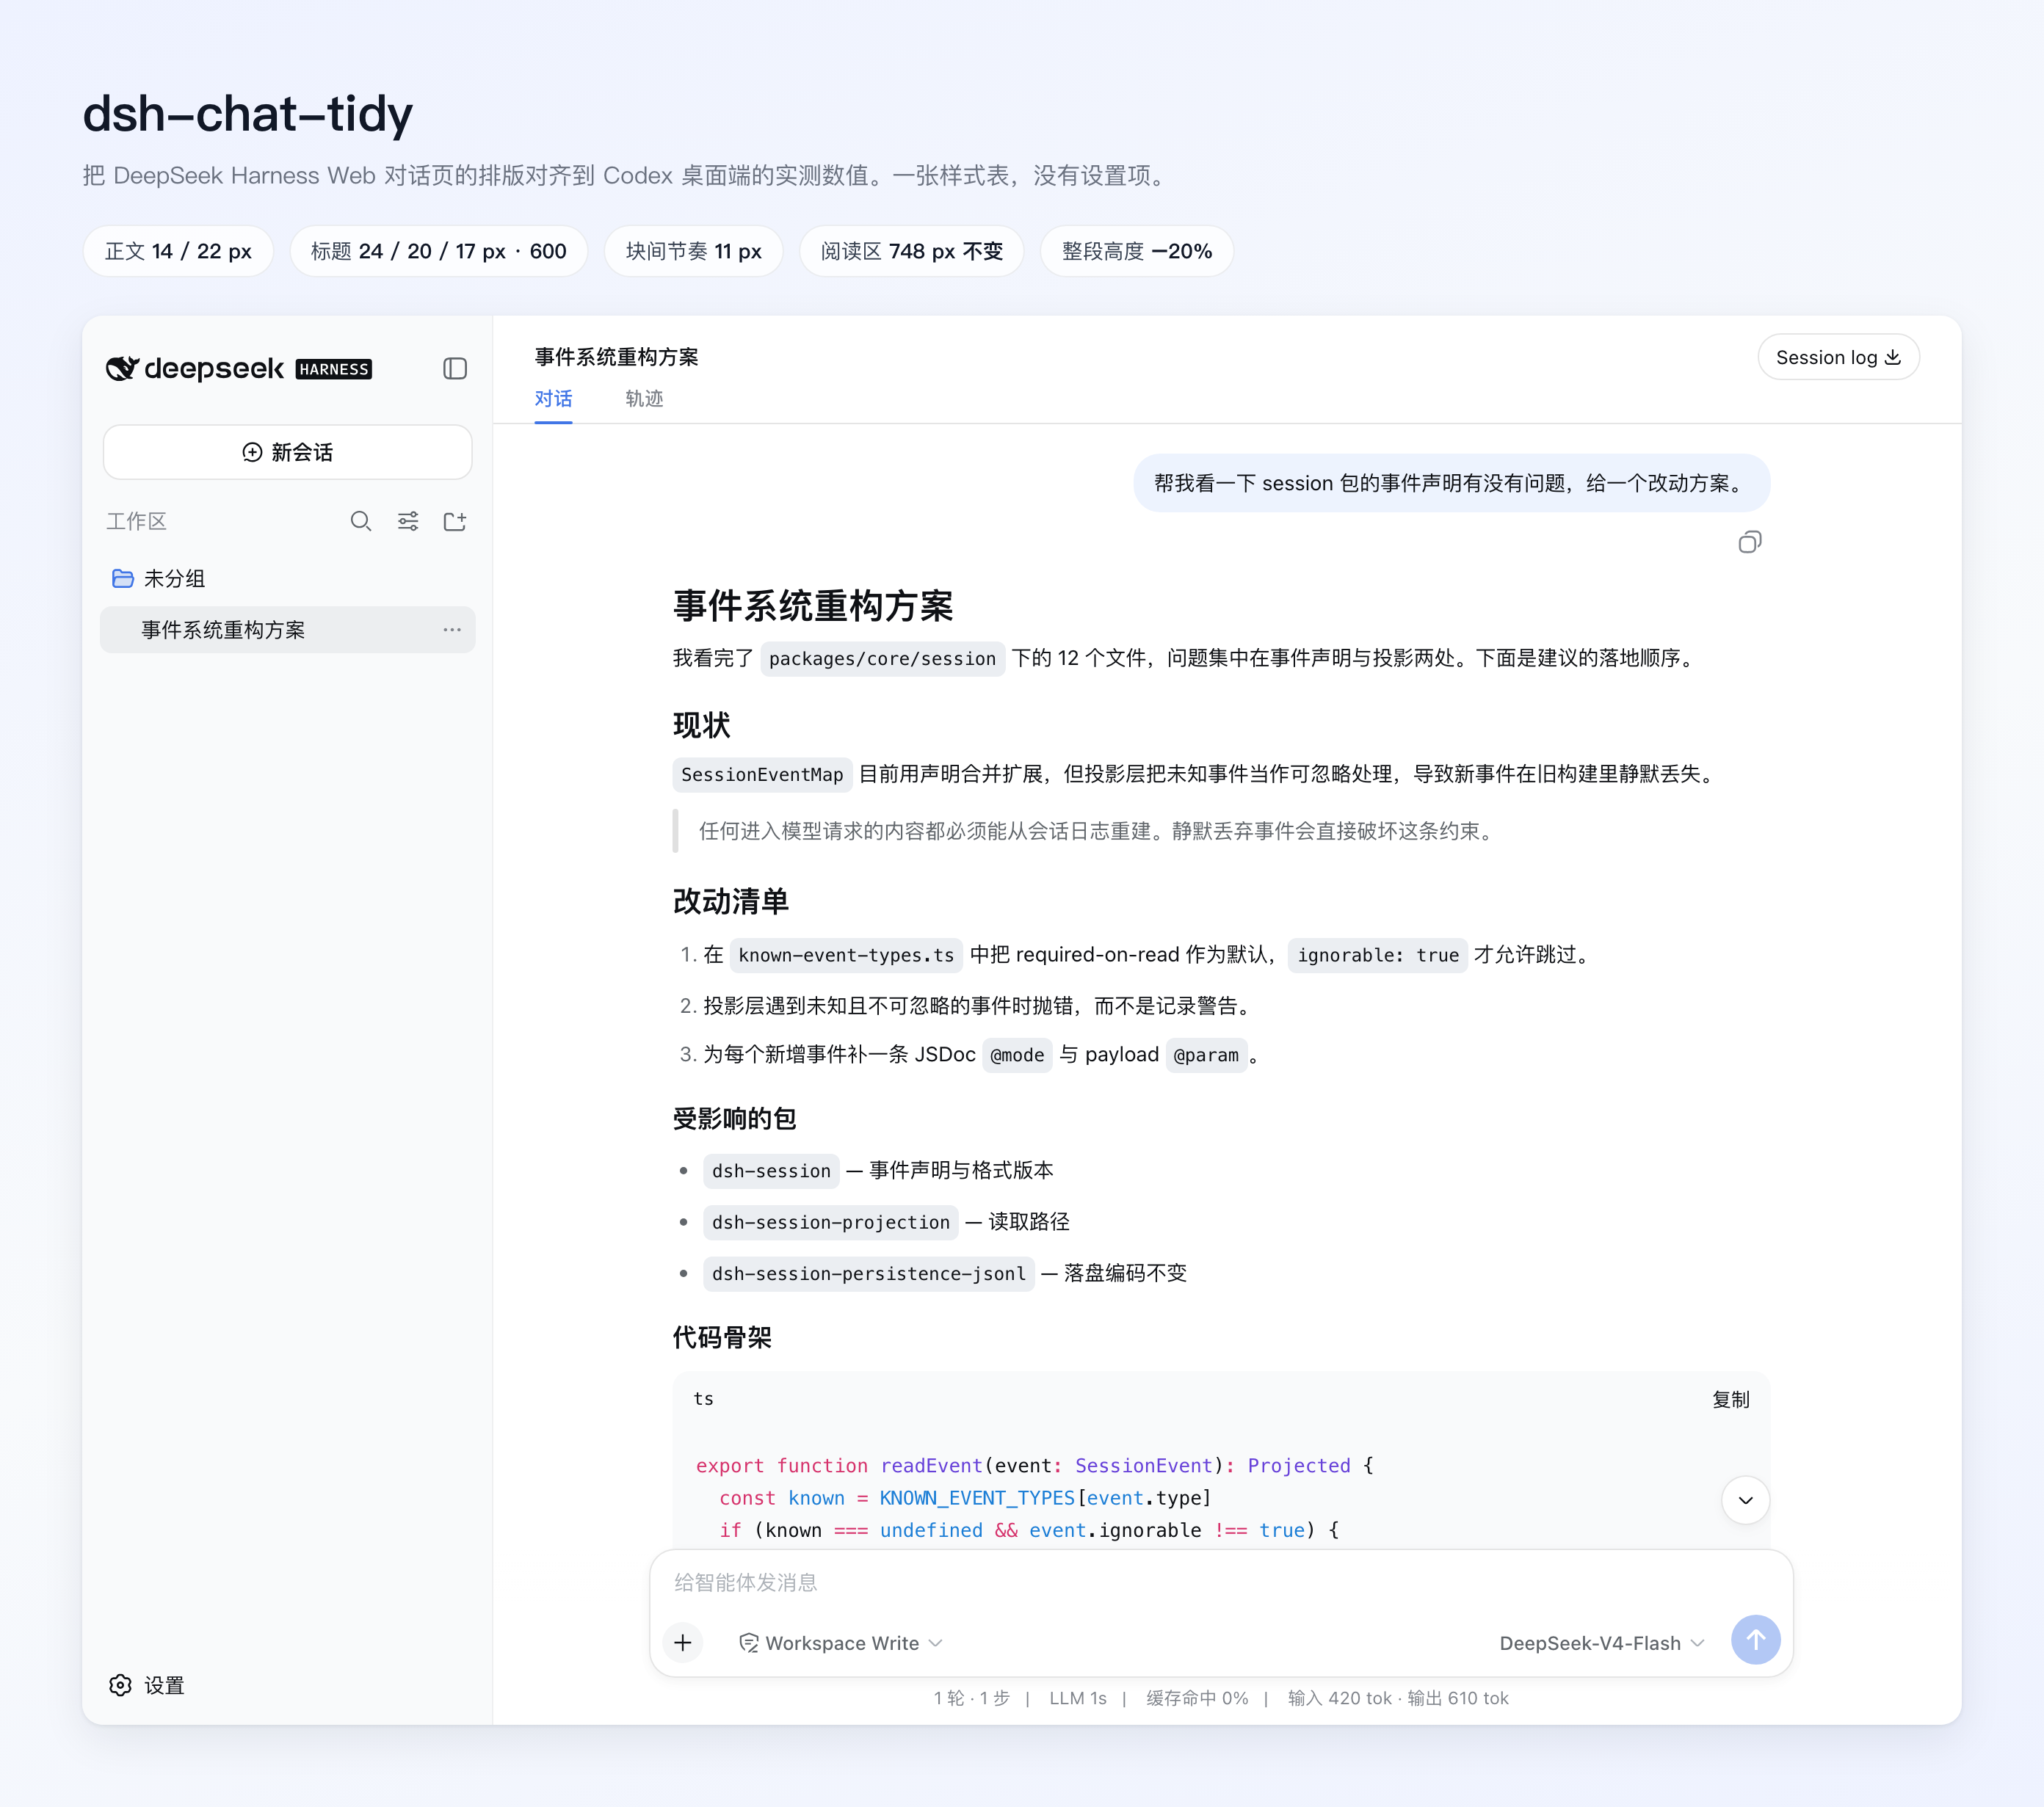
Task: Open the 未分组 folder icon
Action: point(123,578)
